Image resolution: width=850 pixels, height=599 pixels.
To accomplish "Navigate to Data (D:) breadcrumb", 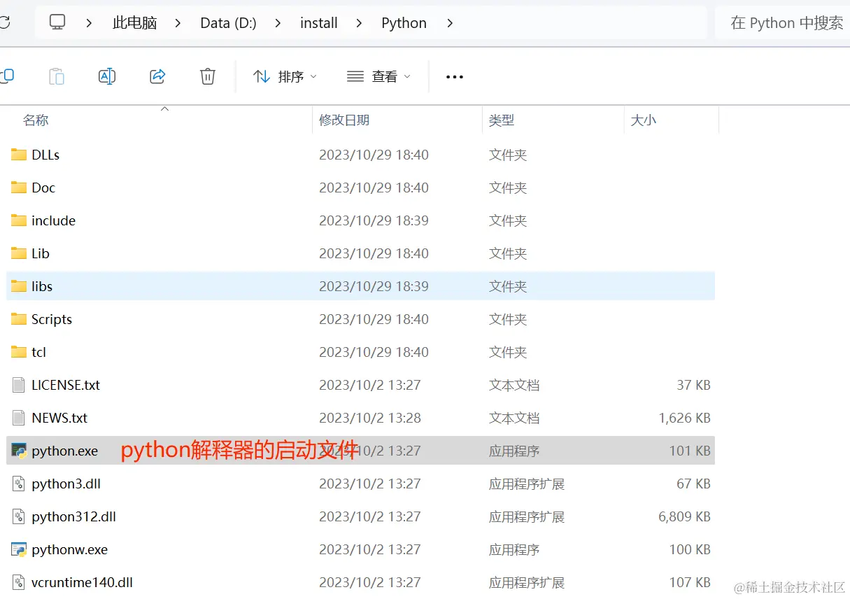I will [228, 23].
